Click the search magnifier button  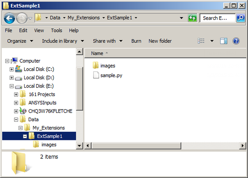click(x=241, y=18)
